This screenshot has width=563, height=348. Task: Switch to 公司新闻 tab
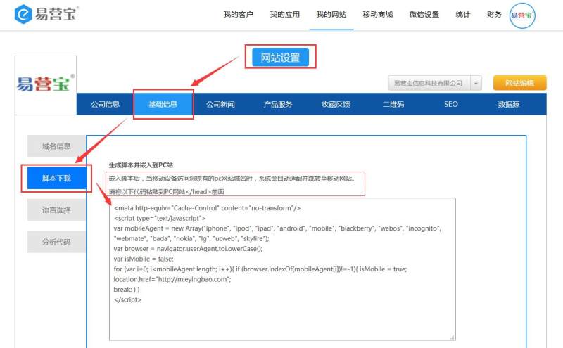(220, 104)
